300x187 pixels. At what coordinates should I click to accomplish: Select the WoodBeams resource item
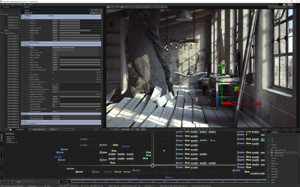click(x=13, y=28)
